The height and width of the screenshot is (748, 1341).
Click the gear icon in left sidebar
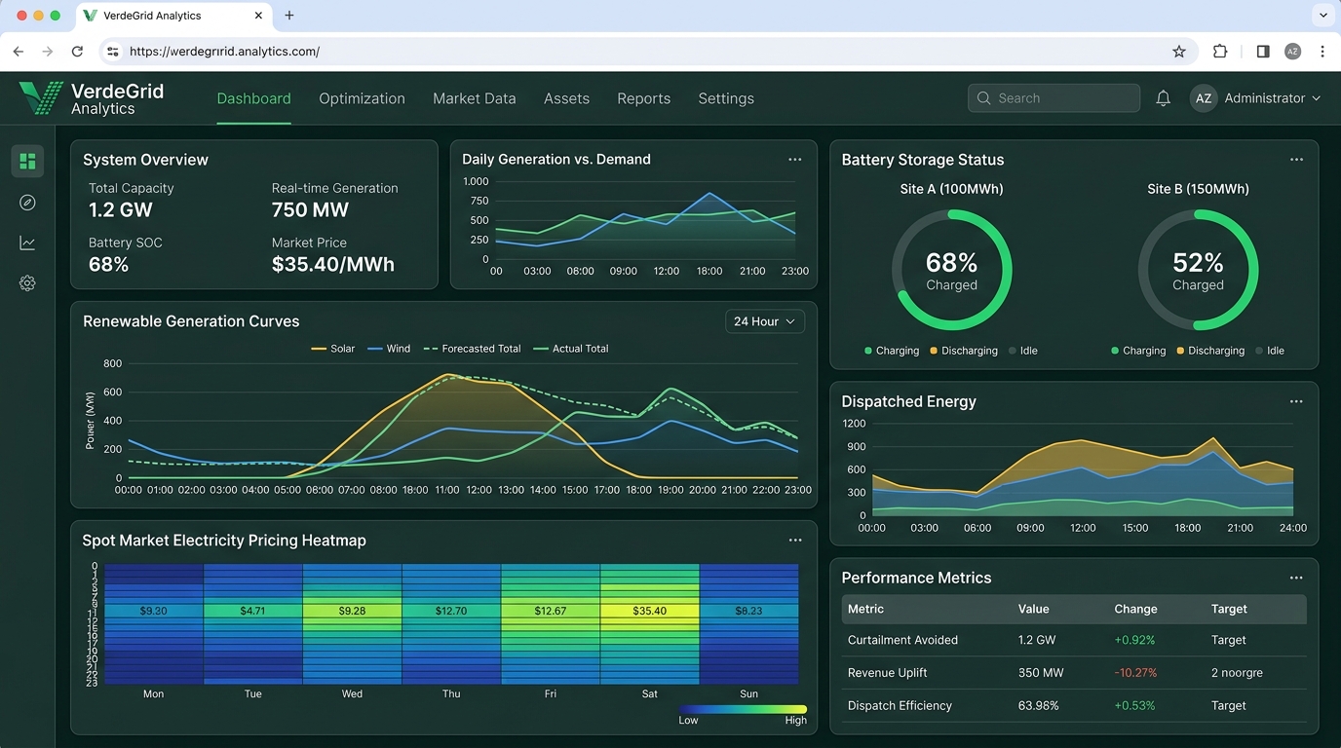click(x=27, y=283)
